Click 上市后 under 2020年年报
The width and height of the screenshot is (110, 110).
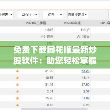(x=85, y=30)
